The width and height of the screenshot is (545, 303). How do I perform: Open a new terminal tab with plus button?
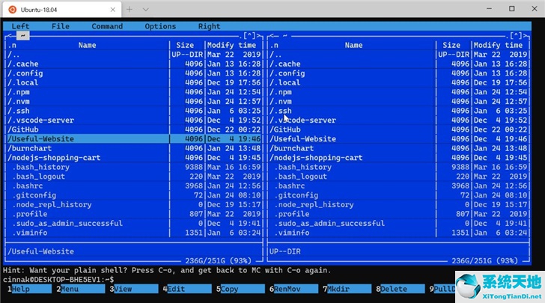[130, 10]
